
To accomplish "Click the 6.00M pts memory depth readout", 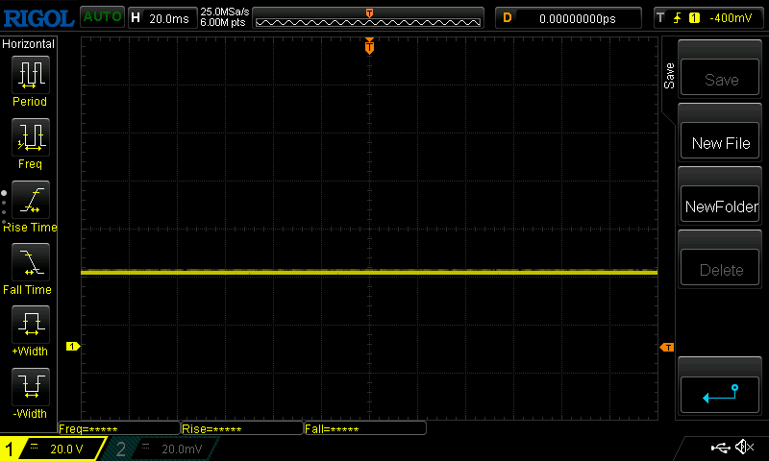I will (223, 22).
